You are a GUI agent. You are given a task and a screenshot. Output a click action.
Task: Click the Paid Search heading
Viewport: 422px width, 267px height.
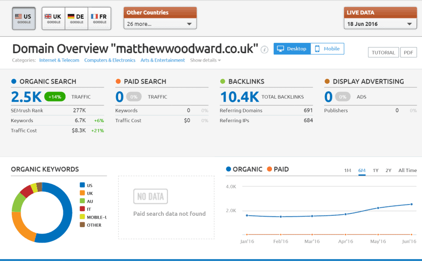click(x=145, y=81)
